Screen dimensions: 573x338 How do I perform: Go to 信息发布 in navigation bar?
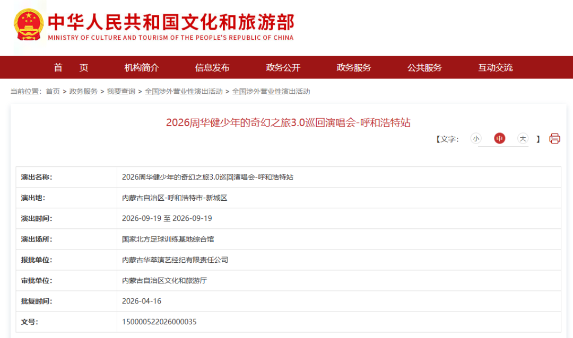pyautogui.click(x=212, y=67)
